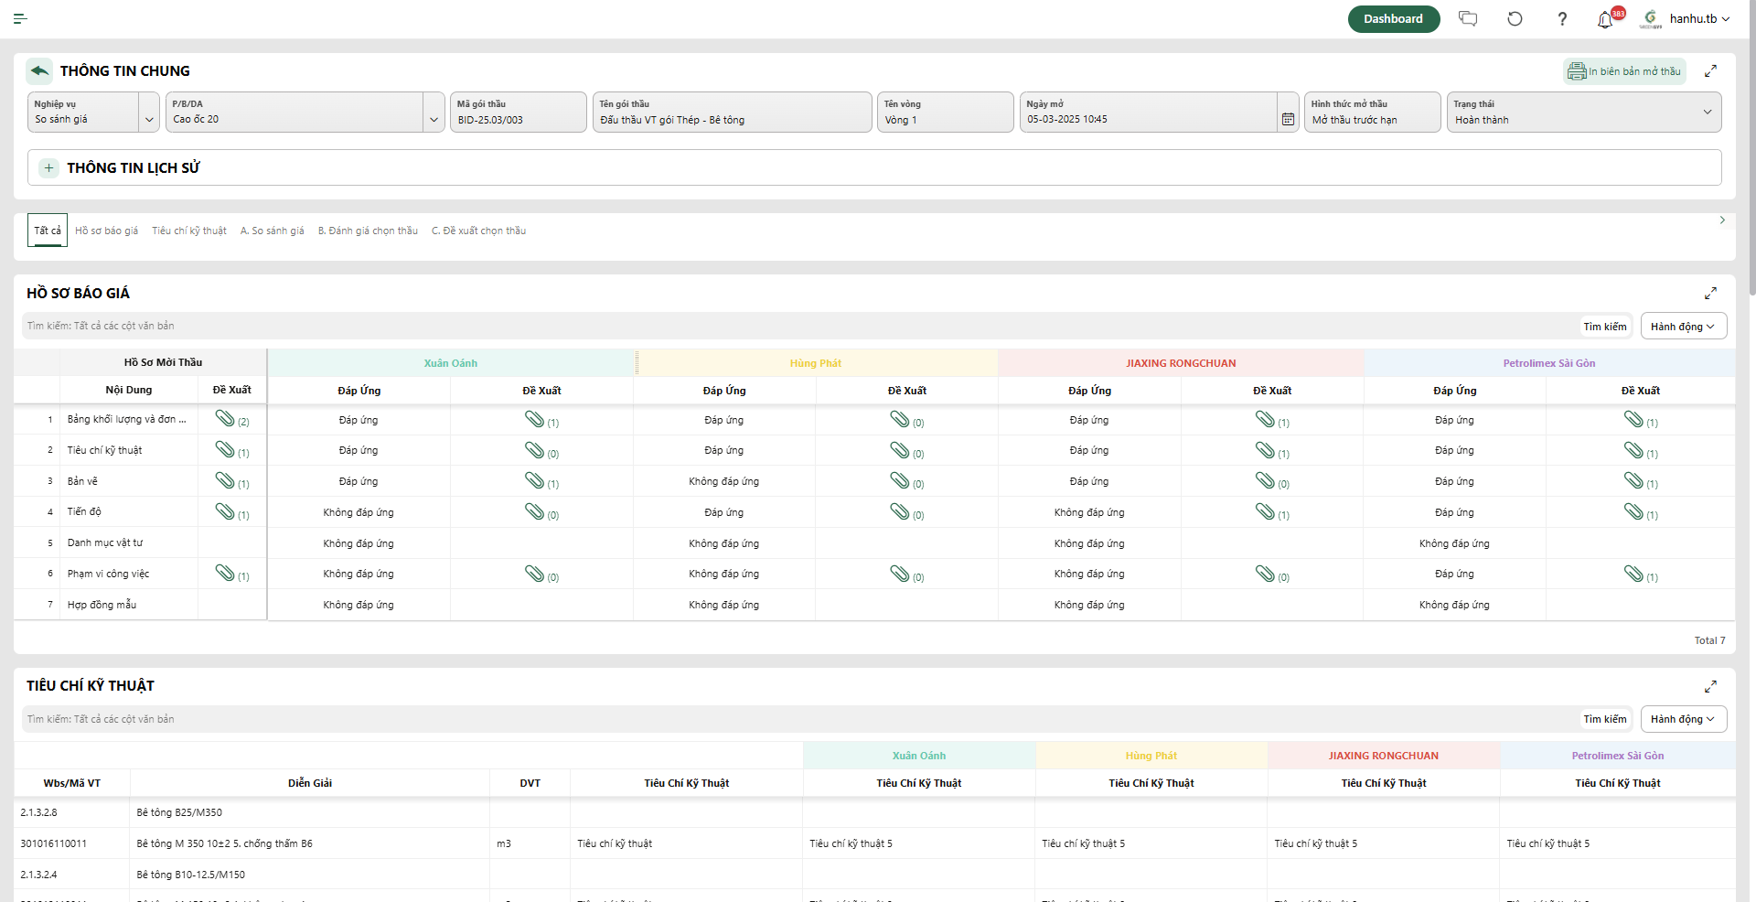Open Hành động menu in Tiêu Chí Kỹ Thuật
This screenshot has height=902, width=1756.
[1683, 719]
